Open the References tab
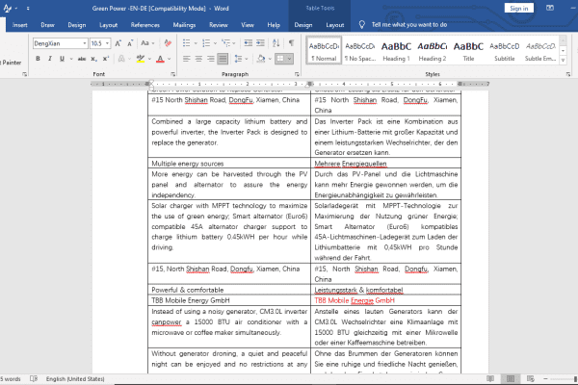The width and height of the screenshot is (578, 385). pyautogui.click(x=145, y=25)
